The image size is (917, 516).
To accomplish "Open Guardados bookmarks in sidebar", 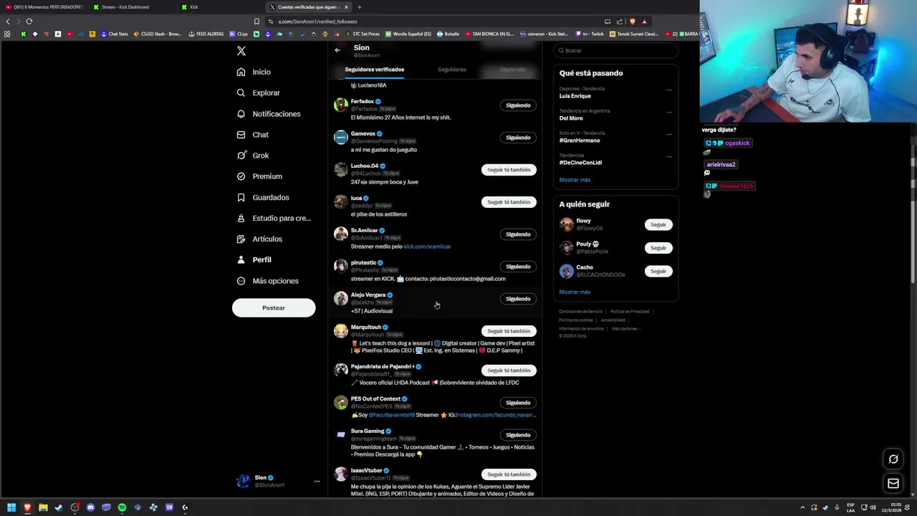I will click(x=263, y=197).
